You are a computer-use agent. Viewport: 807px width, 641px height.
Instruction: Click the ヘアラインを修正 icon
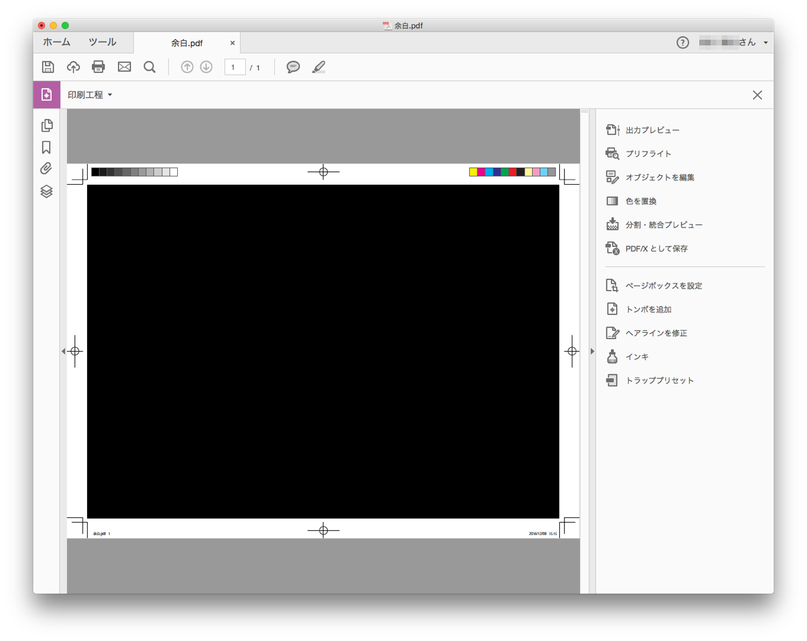click(x=612, y=333)
